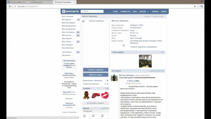Open сообщества in header

(x=125, y=11)
